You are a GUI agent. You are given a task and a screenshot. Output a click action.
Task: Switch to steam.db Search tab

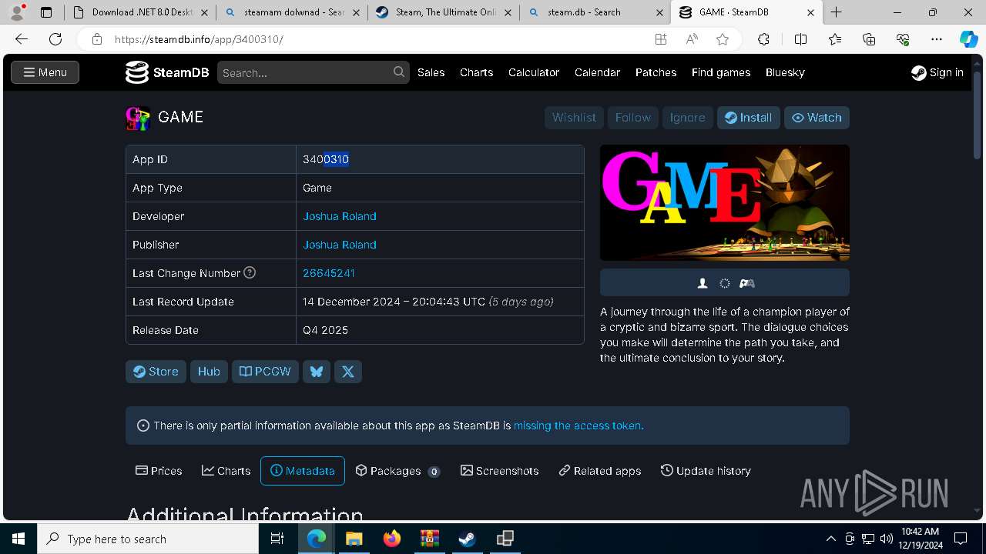tap(594, 12)
